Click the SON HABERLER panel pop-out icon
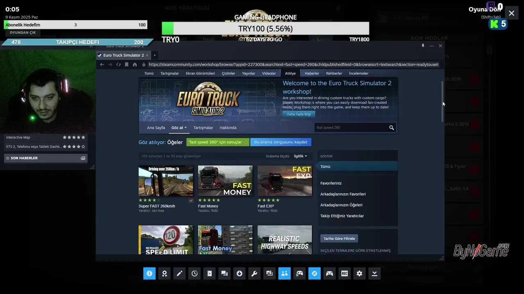524x294 pixels. click(83, 158)
